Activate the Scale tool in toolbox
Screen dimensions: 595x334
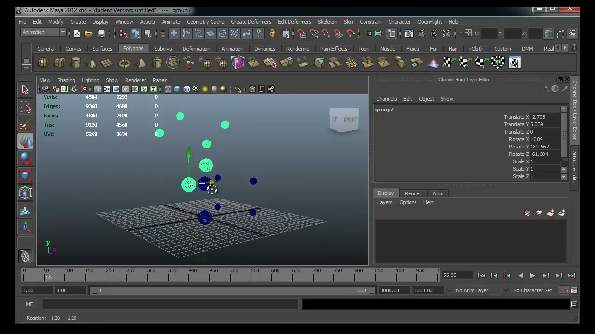point(25,176)
